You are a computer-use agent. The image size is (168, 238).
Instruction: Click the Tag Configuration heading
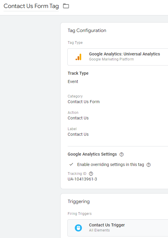tap(87, 31)
